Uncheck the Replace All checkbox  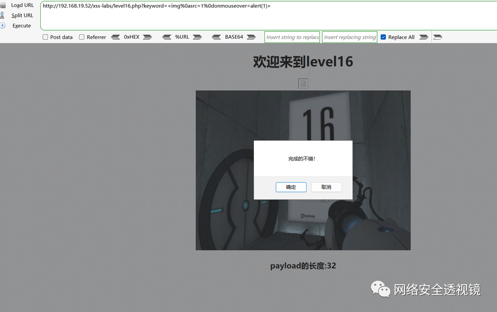(383, 37)
